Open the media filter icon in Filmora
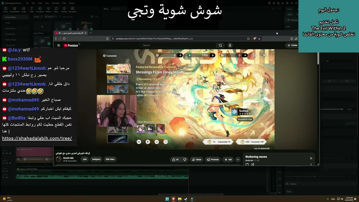 92,17
